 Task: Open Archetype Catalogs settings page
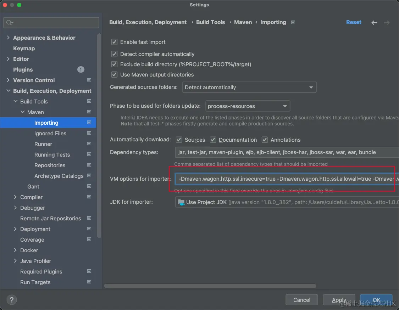point(59,176)
